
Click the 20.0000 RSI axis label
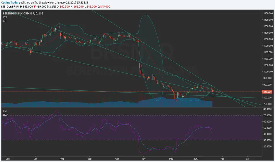click(x=268, y=146)
